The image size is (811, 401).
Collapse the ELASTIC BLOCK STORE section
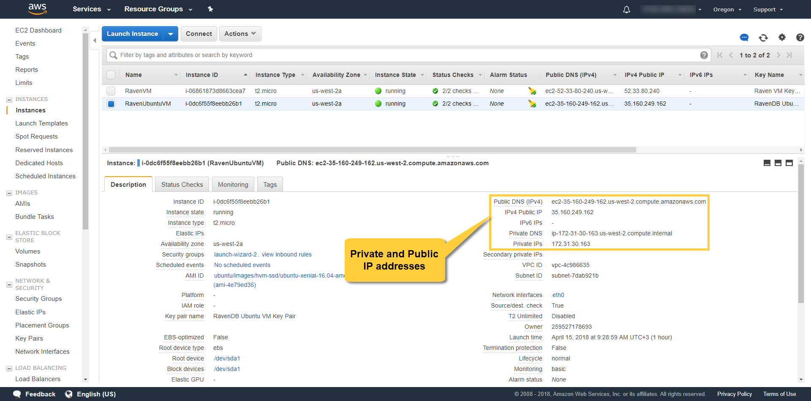pyautogui.click(x=9, y=237)
